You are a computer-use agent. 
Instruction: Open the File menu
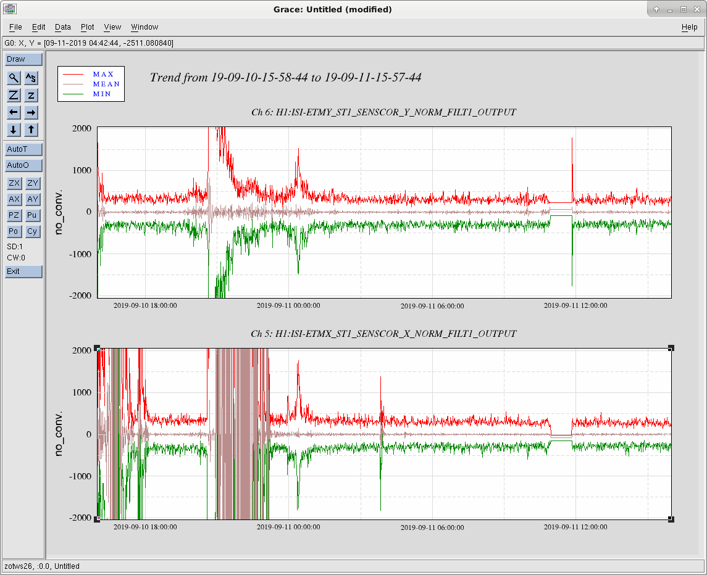click(x=15, y=27)
